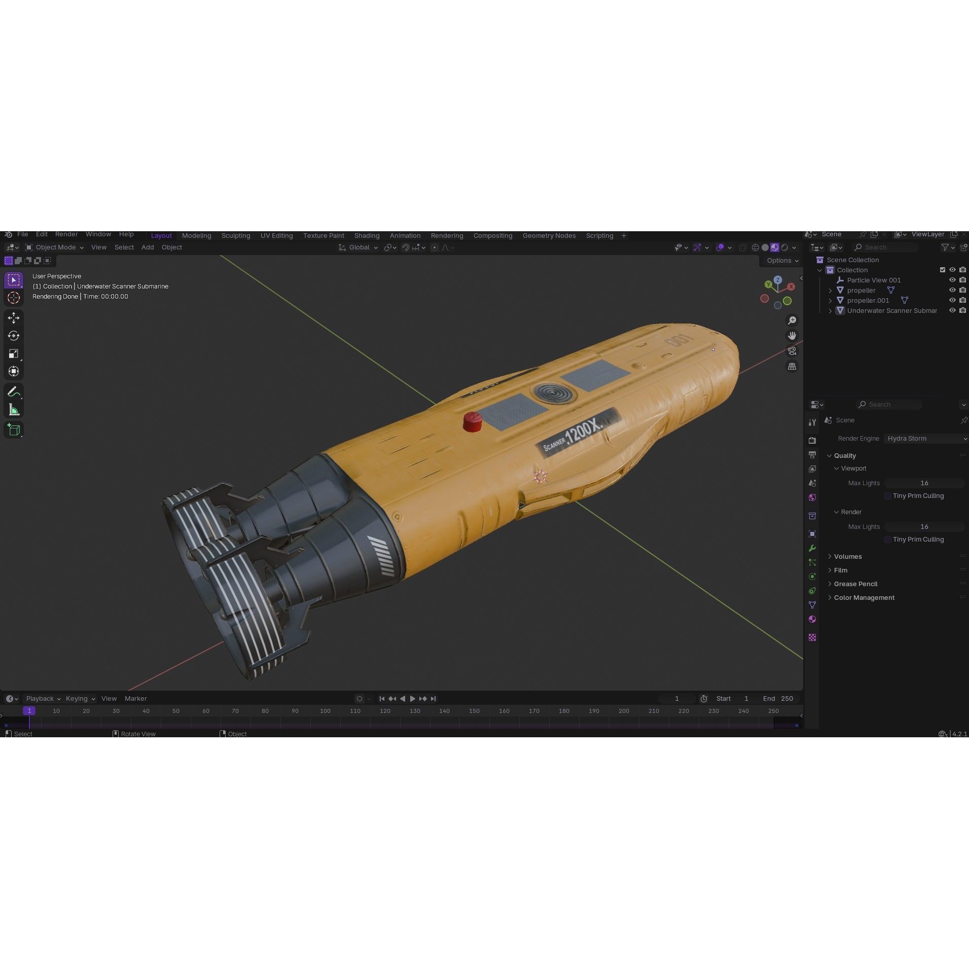The image size is (969, 969).
Task: Switch to the Shading workspace tab
Action: coord(367,235)
